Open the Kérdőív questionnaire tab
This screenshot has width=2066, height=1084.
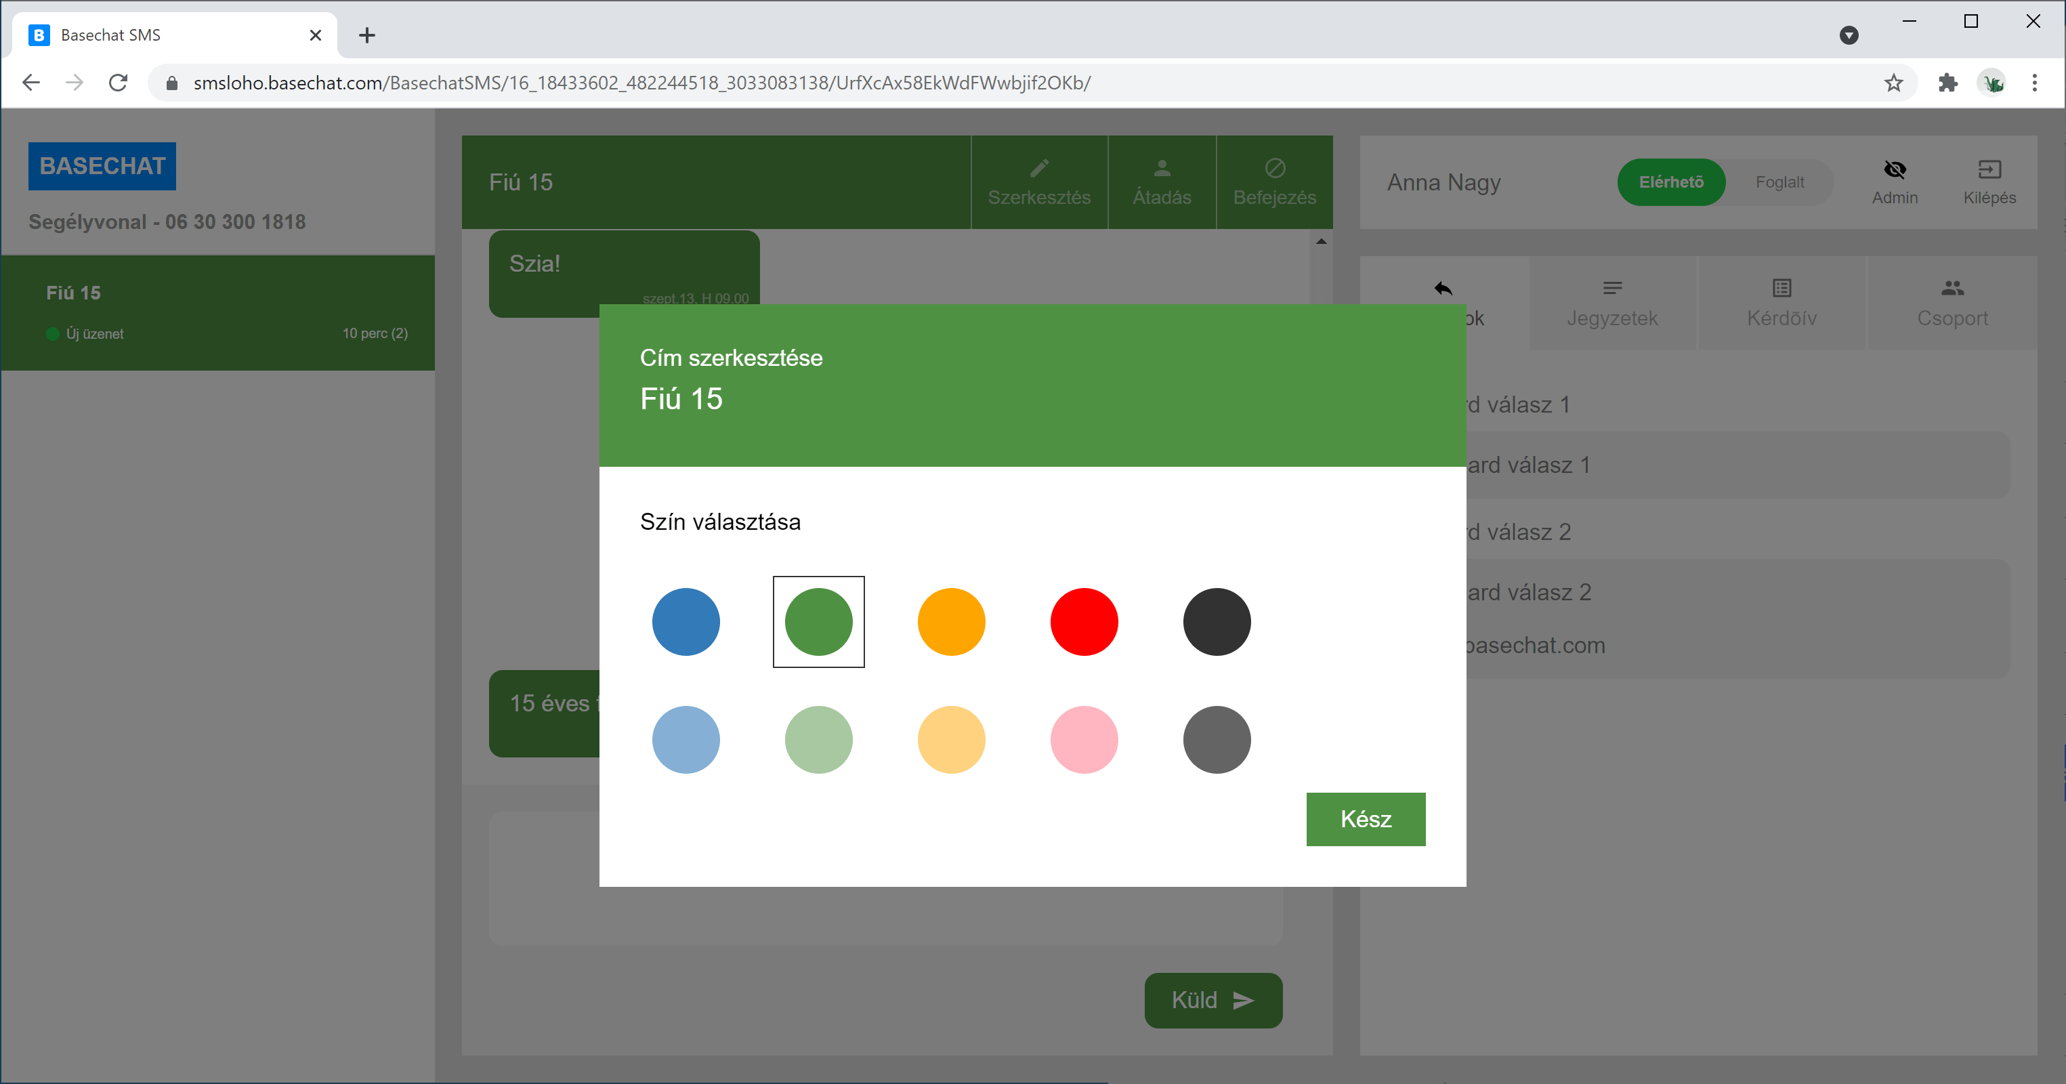tap(1782, 302)
